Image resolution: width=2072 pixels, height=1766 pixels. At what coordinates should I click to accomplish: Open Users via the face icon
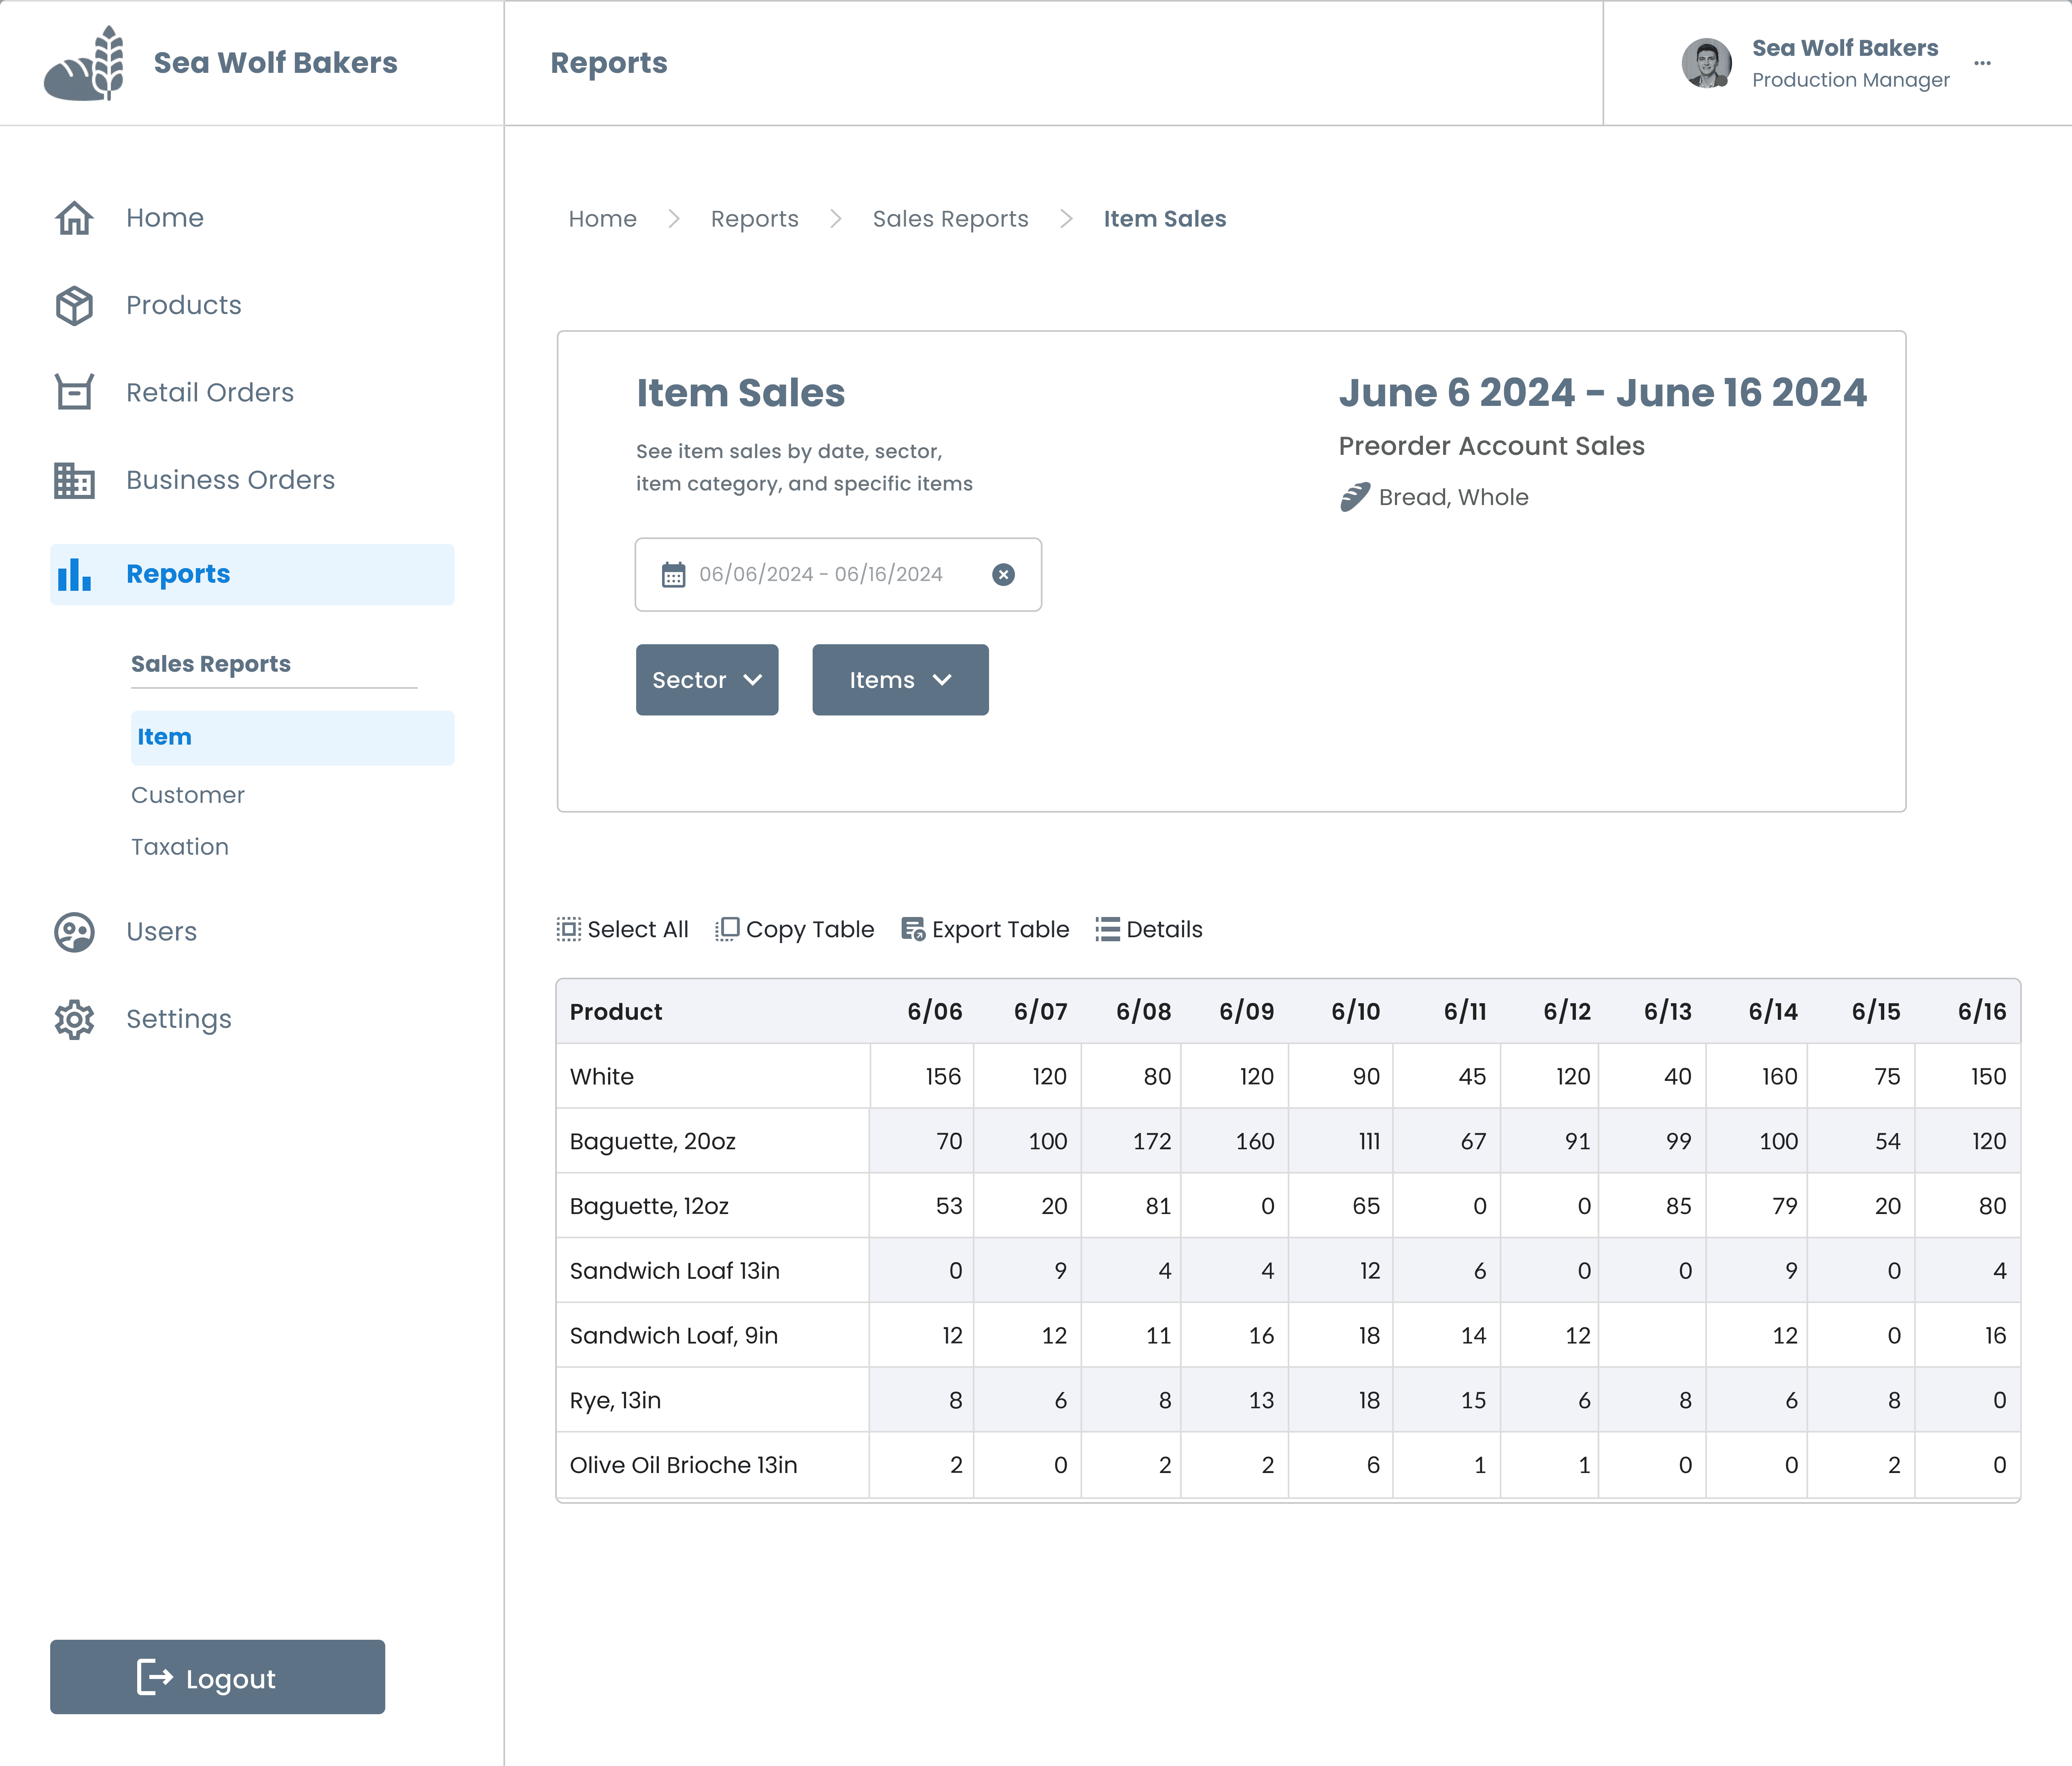coord(74,932)
